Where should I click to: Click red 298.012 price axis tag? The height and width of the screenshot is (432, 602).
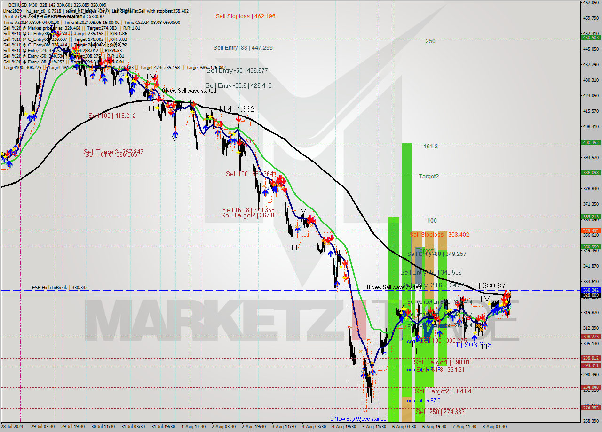[x=591, y=358]
